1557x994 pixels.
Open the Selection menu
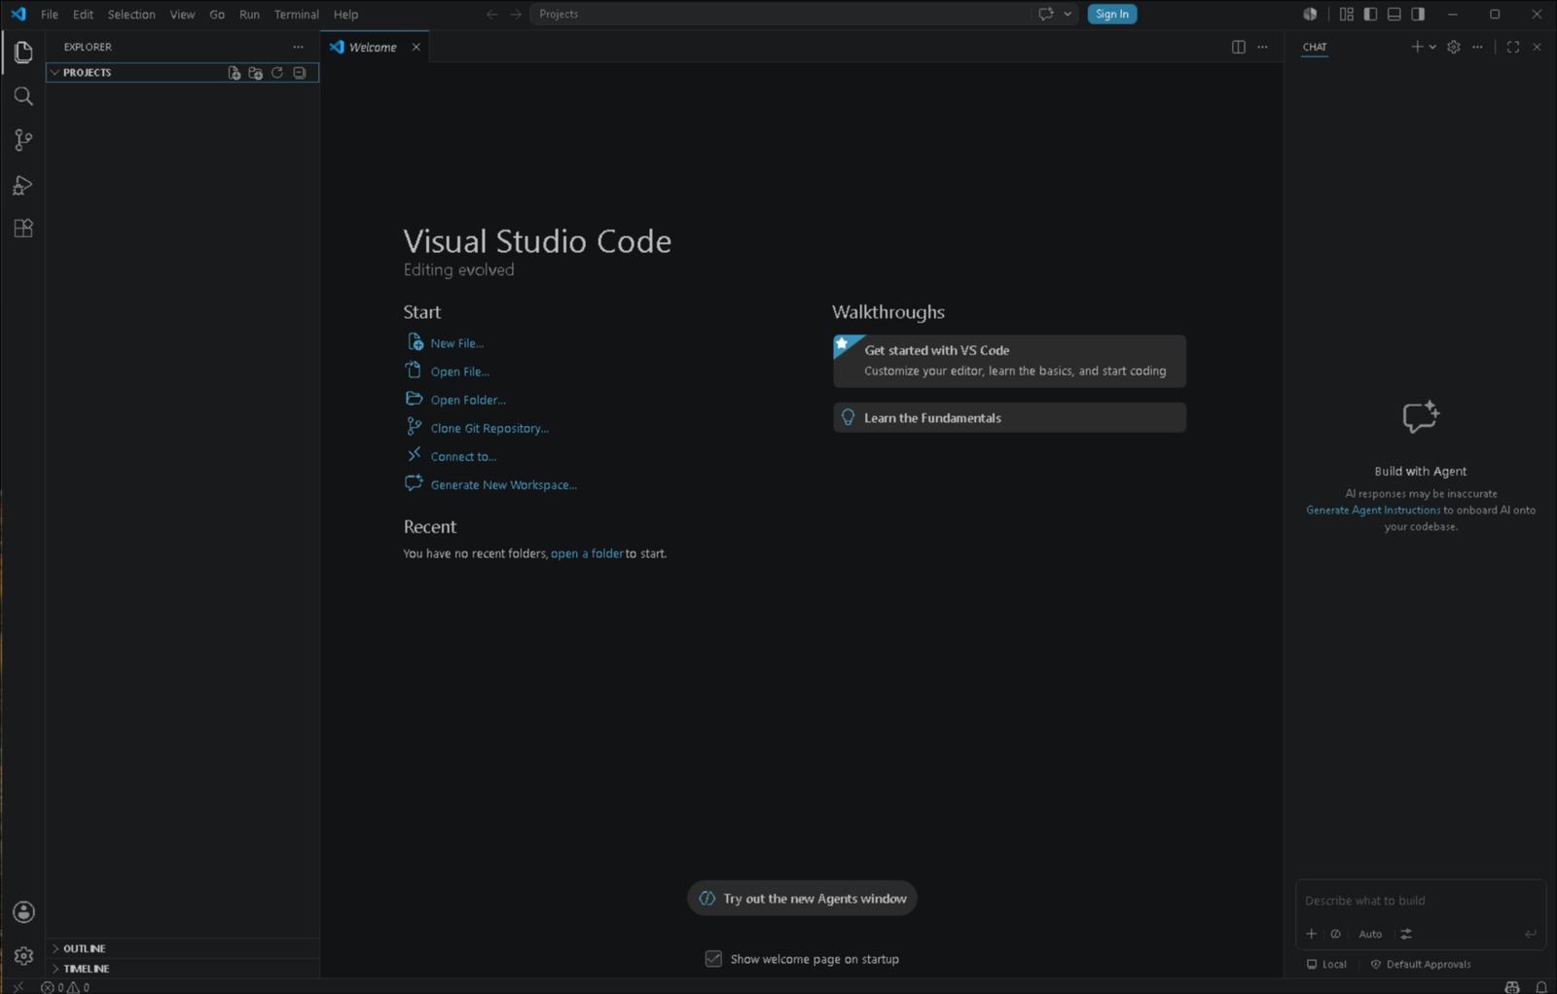point(131,14)
